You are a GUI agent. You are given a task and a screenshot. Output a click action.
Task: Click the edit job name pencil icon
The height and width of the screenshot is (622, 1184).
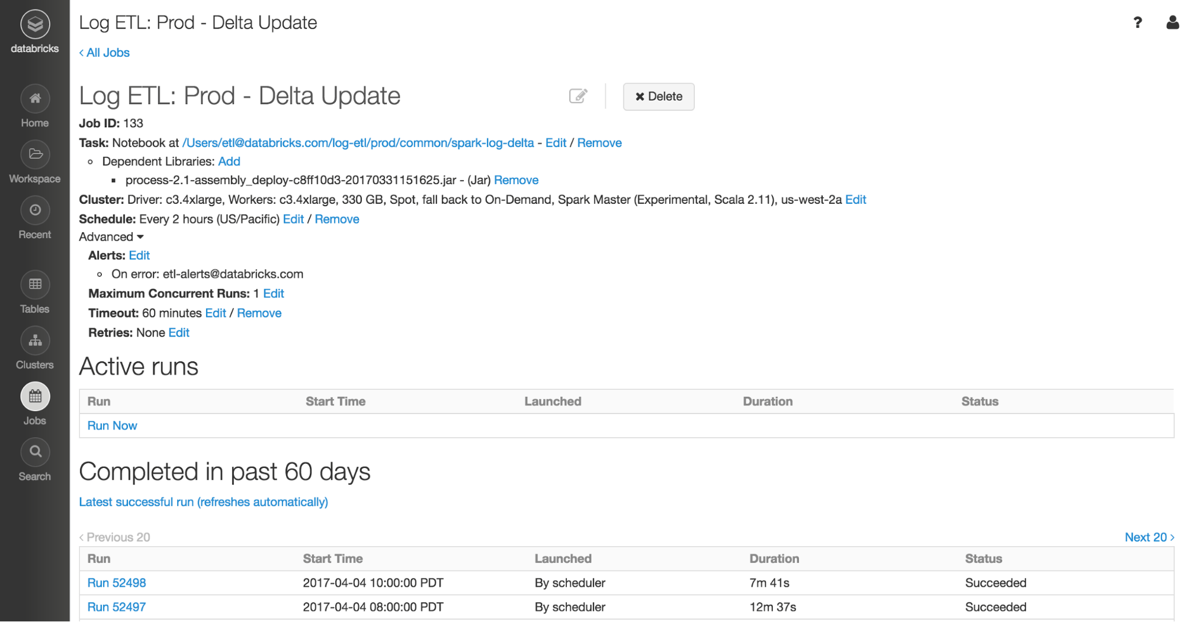(x=578, y=96)
